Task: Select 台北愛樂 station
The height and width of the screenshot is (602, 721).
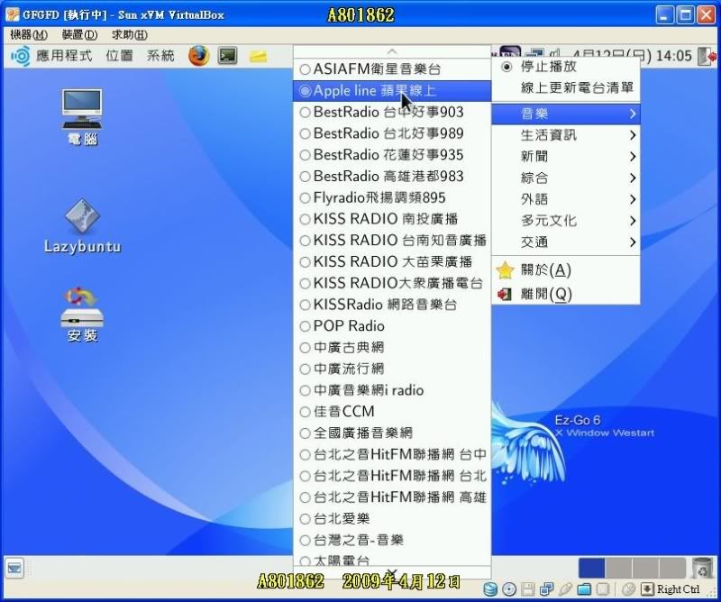Action: [x=392, y=518]
